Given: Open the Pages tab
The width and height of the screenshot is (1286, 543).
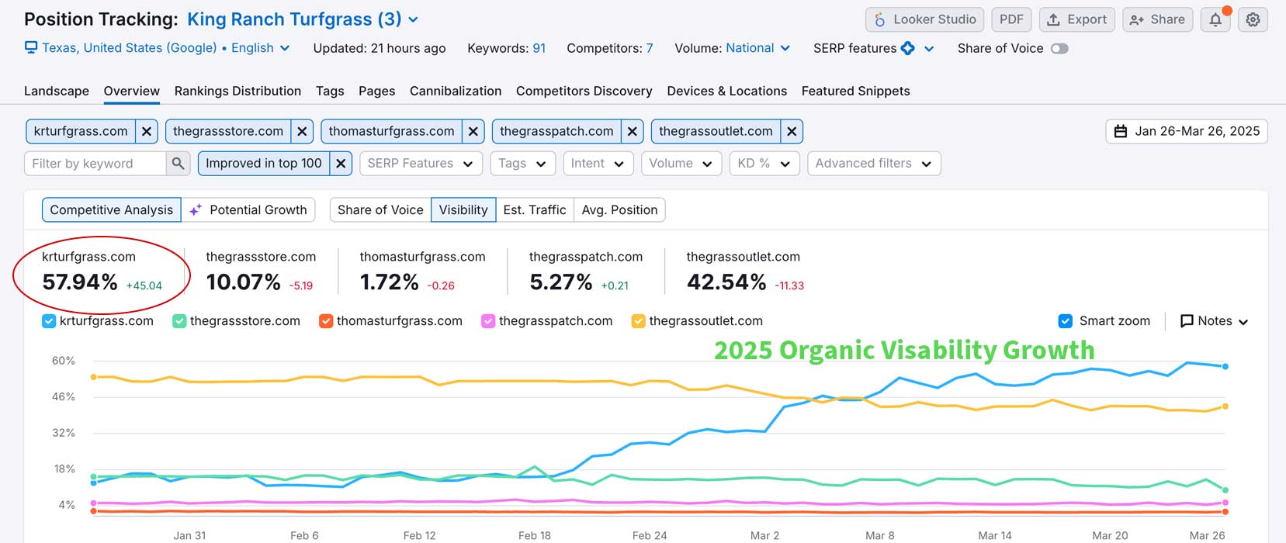Looking at the screenshot, I should click(376, 91).
